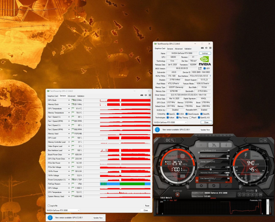Viewport: 275px width, 222px height.
Task: Click the NVIDIA logo in GPU-Z
Action: pyautogui.click(x=205, y=61)
